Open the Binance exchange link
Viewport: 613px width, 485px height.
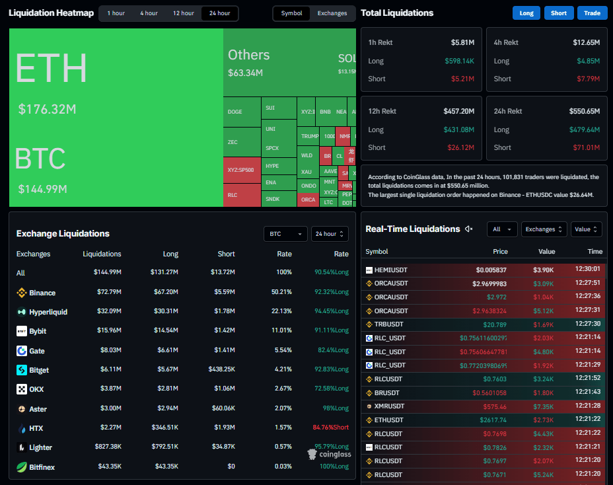click(x=42, y=293)
